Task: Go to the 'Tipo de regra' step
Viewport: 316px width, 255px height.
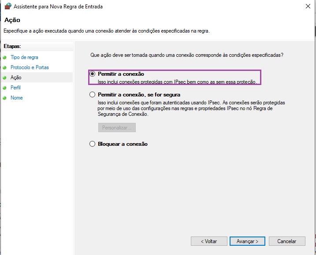Action: tap(24, 57)
